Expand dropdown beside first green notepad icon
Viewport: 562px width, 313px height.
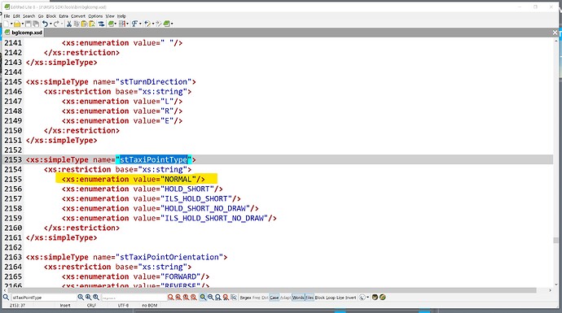click(x=116, y=24)
